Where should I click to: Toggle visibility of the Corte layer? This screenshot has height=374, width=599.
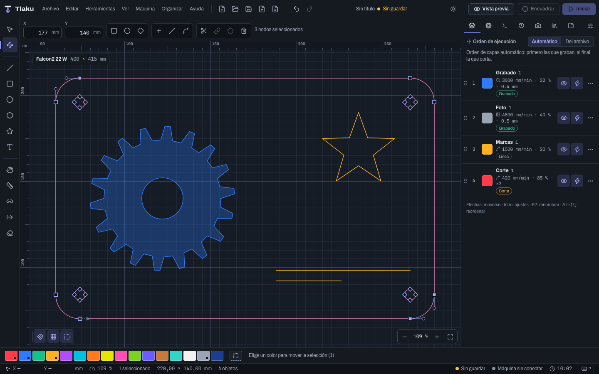click(564, 181)
